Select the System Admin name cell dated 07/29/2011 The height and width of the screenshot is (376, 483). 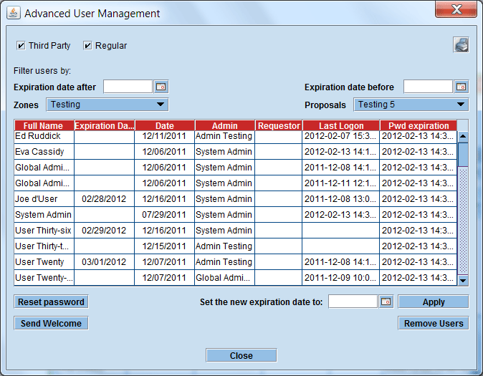44,215
